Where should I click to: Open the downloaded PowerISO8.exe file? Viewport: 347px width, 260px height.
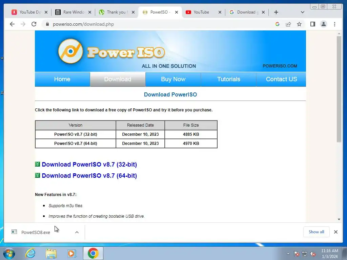pyautogui.click(x=35, y=232)
